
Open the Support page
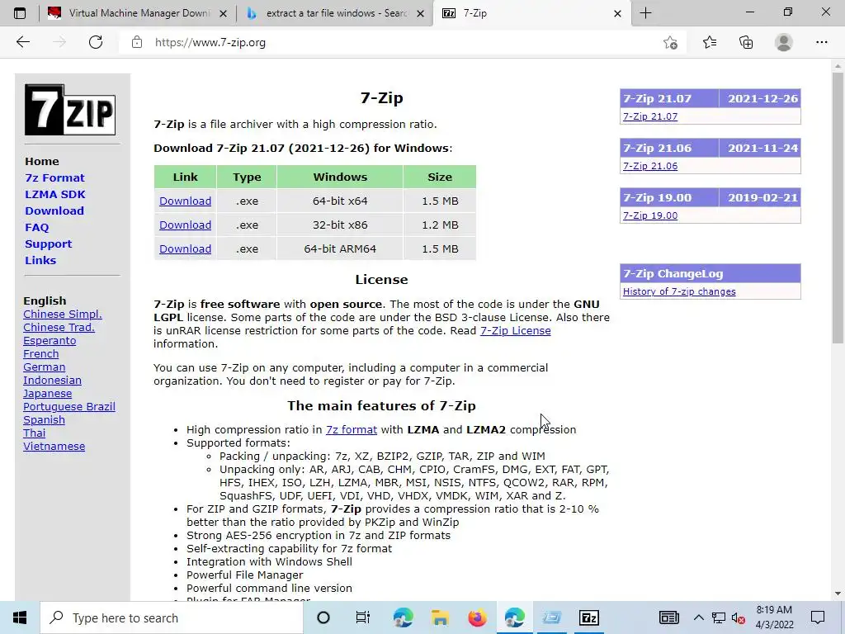coord(48,244)
